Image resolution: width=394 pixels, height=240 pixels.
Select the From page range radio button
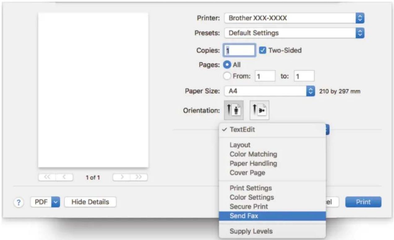tap(227, 75)
